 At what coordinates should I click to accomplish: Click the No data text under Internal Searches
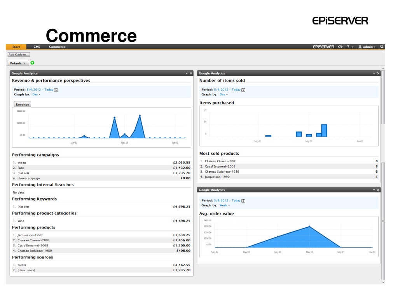tap(18, 192)
